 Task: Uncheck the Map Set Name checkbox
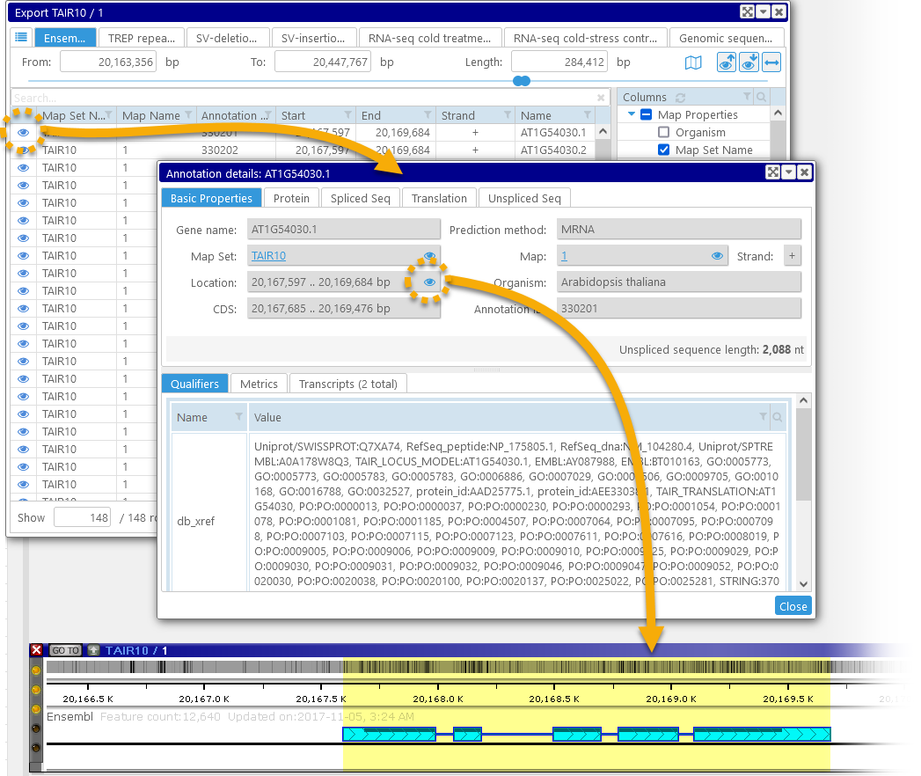pos(664,150)
